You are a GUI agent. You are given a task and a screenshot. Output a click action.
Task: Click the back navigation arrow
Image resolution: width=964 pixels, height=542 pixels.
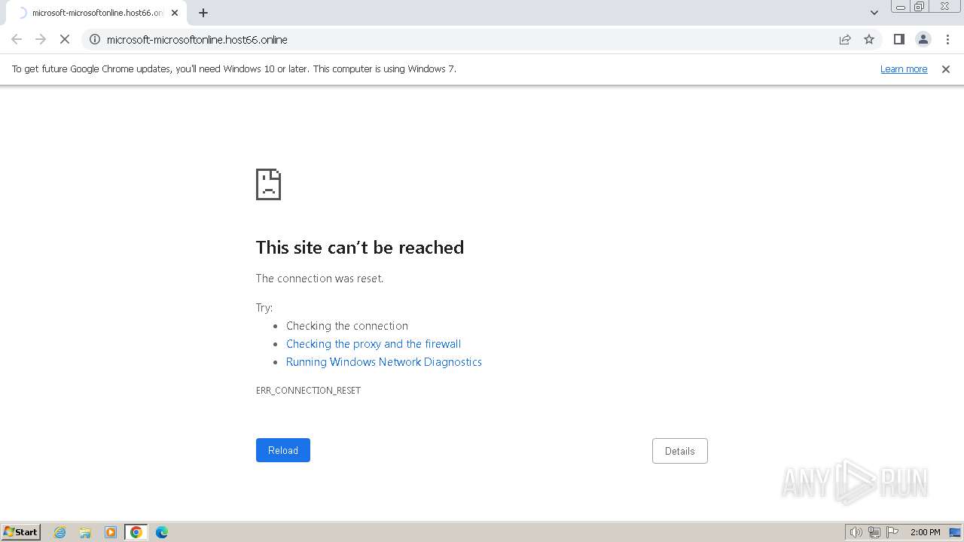[x=17, y=39]
